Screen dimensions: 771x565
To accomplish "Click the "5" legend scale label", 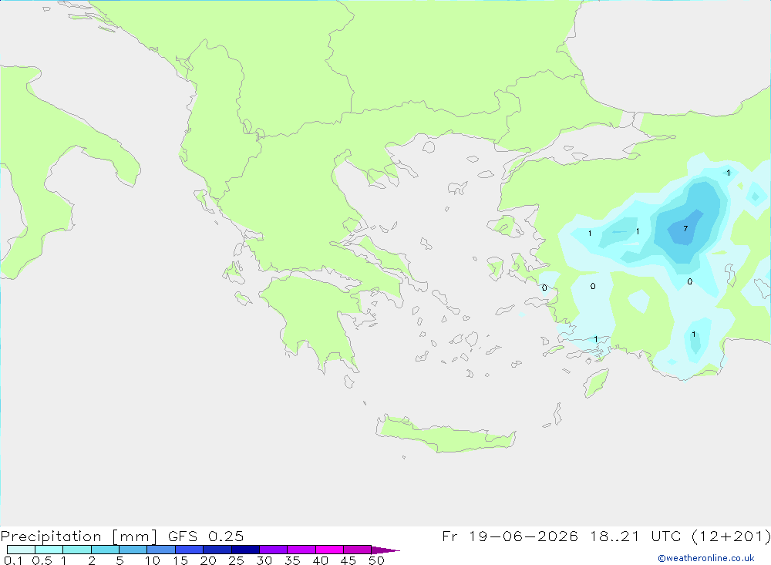I will [x=120, y=560].
